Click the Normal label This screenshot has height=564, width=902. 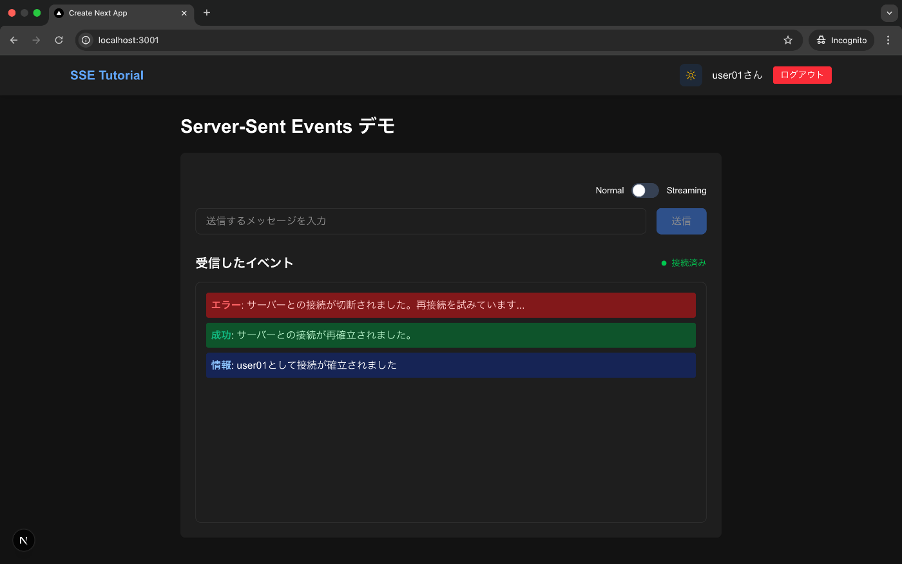[x=609, y=190]
